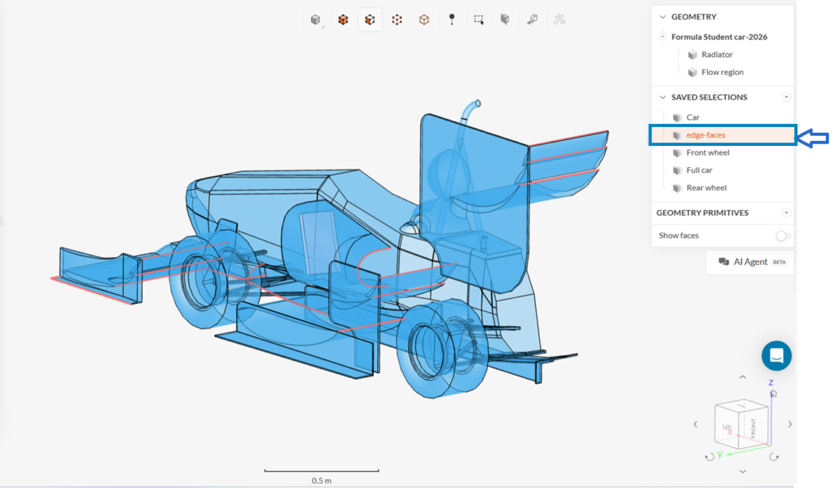Add a new geometry primitive

[786, 213]
